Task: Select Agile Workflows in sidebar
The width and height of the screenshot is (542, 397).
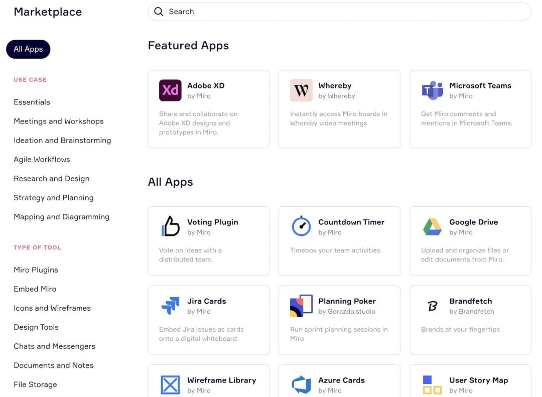Action: click(x=42, y=160)
